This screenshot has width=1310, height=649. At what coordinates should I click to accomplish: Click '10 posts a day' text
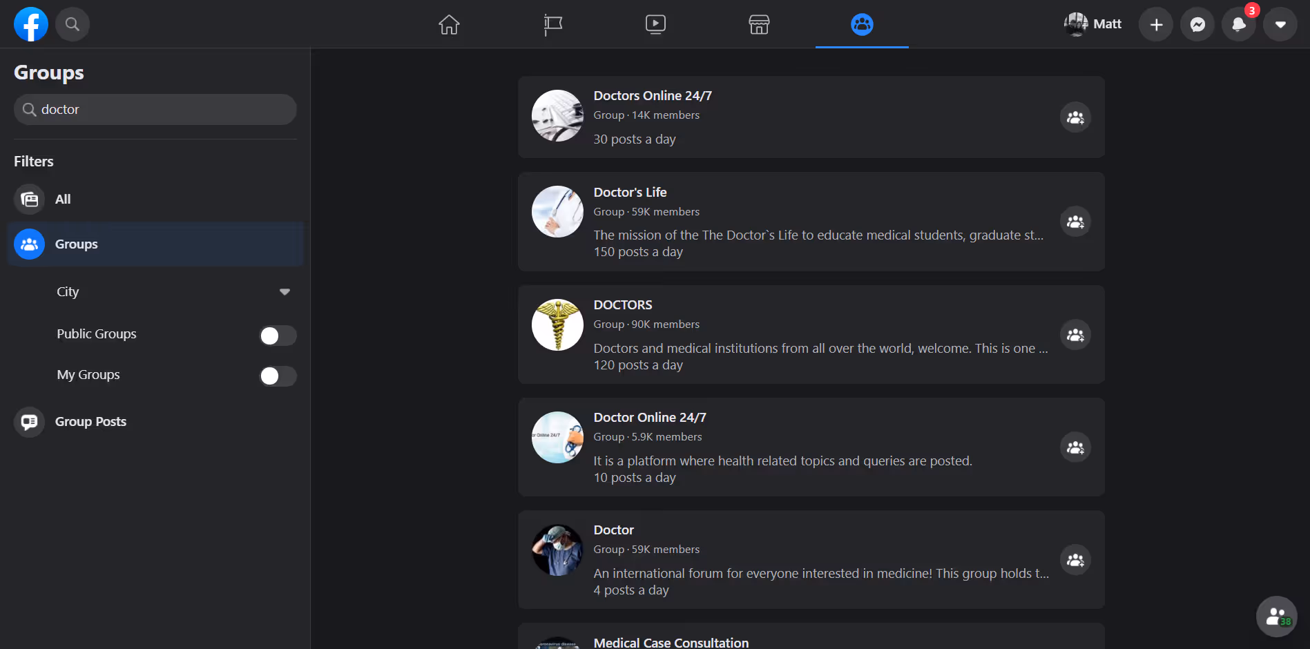(635, 478)
